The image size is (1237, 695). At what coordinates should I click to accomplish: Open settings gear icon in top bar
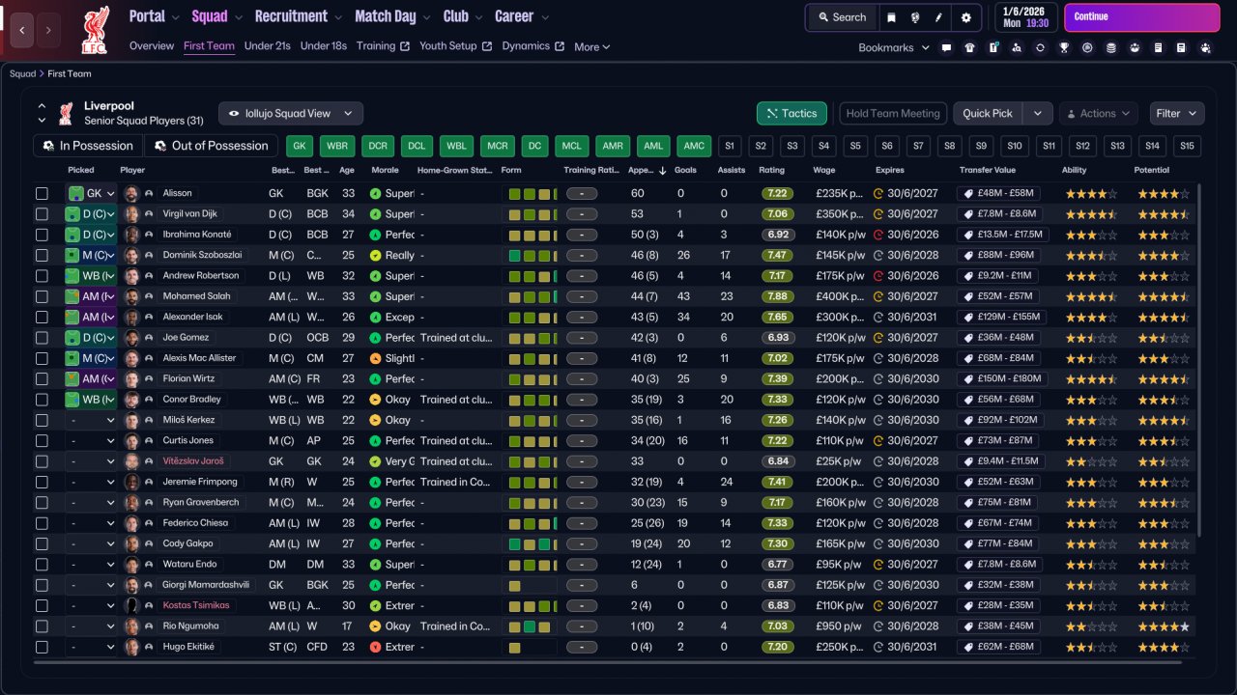click(966, 17)
